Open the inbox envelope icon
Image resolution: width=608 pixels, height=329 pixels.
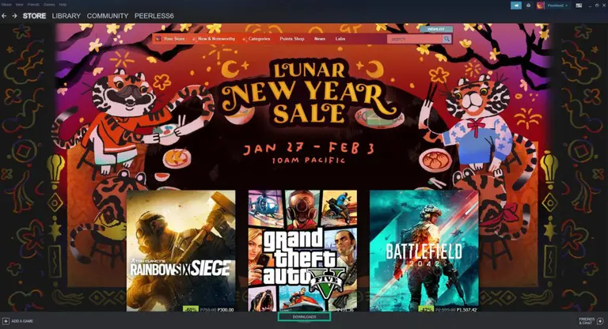tap(528, 6)
